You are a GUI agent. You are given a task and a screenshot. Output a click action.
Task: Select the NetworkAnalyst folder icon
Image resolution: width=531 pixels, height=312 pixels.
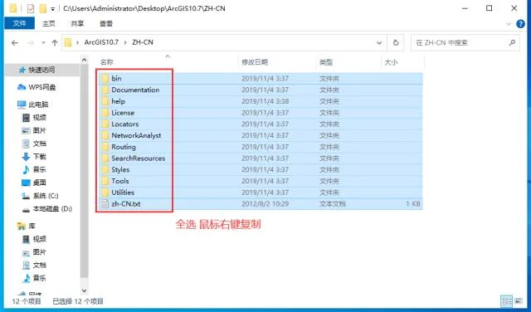coord(105,135)
